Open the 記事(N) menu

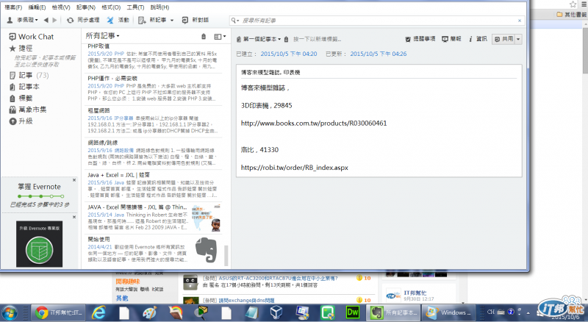click(86, 7)
